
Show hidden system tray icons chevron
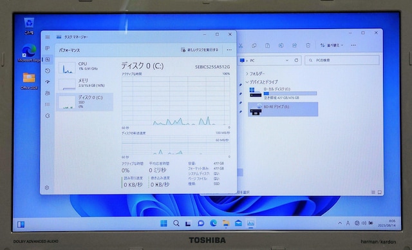tap(340, 223)
